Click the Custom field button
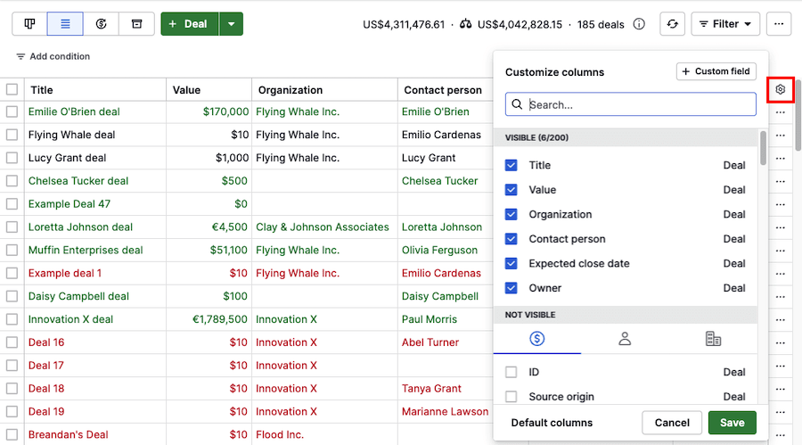The image size is (802, 445). coord(716,71)
